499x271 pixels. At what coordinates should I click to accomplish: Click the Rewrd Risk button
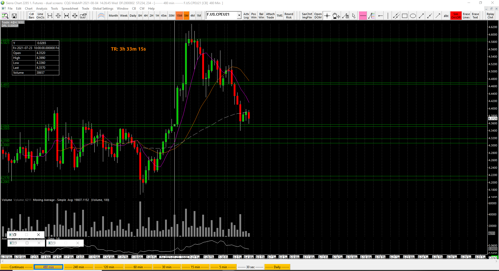(289, 16)
